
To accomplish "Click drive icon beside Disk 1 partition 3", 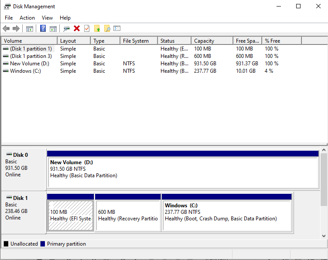I will click(6, 56).
